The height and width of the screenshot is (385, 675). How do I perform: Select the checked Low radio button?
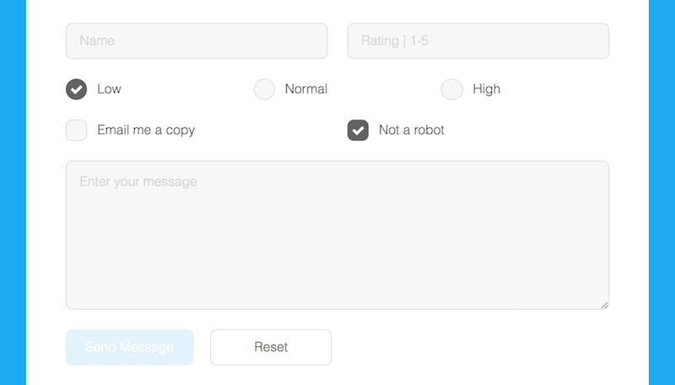(x=76, y=89)
